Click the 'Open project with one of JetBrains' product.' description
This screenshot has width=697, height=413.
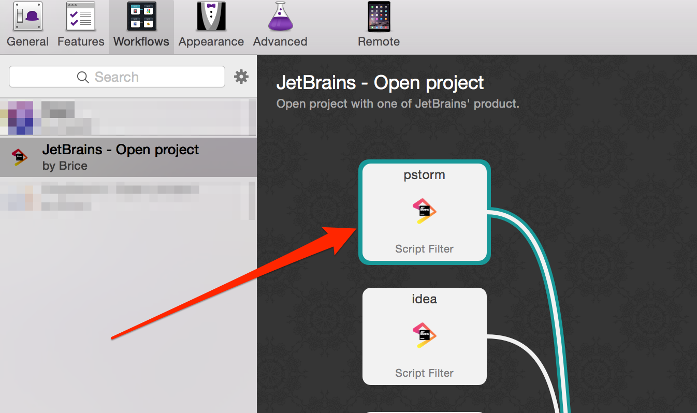pos(398,104)
